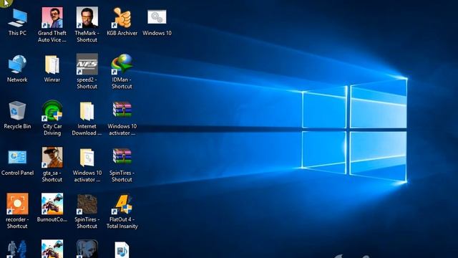Select the Internet Download folder

(87, 111)
